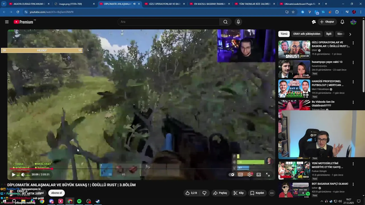Viewport: 365px width, 205px height.
Task: Open HANGİSİ PROFESYONEL FUTBOLCU title link
Action: click(327, 83)
